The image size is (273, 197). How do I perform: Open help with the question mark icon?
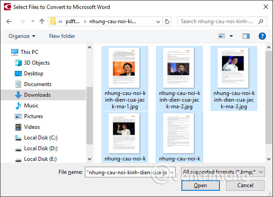(262, 36)
